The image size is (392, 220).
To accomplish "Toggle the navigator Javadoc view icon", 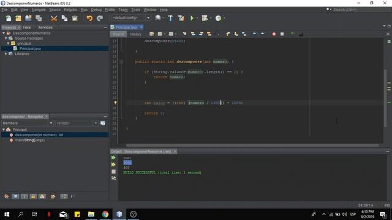I will [103, 123].
